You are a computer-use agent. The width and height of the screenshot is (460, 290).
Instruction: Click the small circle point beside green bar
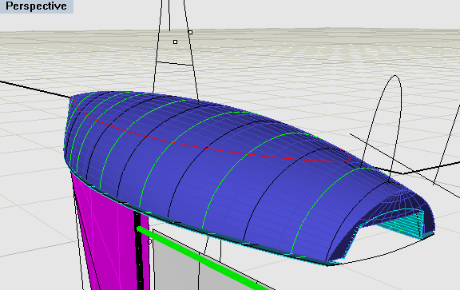(149, 242)
